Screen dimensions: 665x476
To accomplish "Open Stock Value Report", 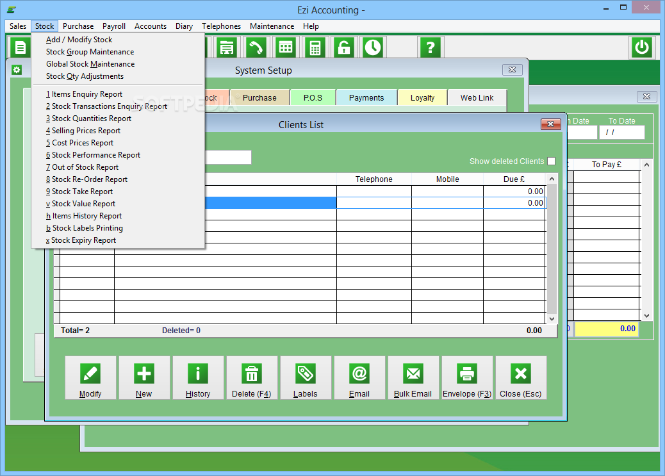I will pyautogui.click(x=119, y=204).
